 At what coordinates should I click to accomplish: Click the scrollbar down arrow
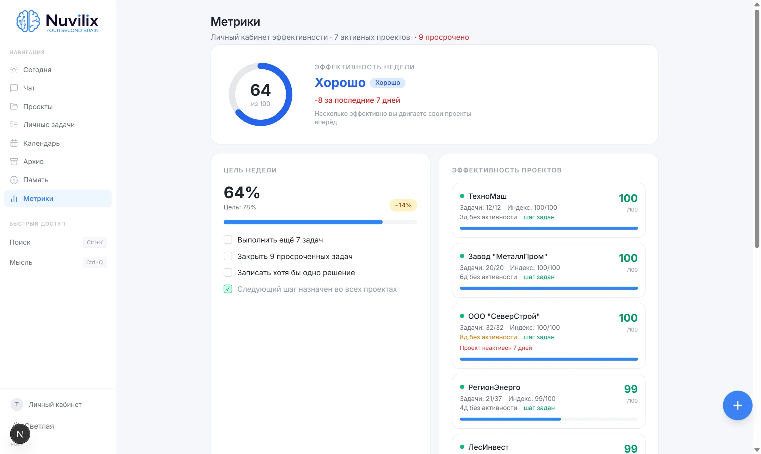[757, 449]
